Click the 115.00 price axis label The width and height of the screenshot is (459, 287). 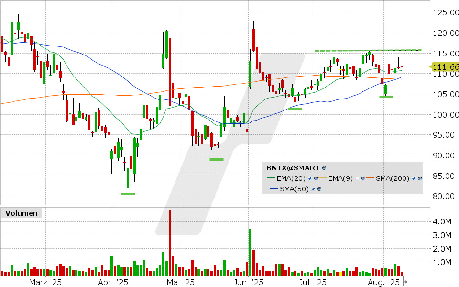(446, 54)
